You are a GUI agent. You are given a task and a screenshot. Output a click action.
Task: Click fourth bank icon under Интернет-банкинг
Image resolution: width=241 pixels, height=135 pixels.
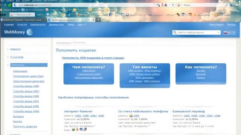[85, 129]
